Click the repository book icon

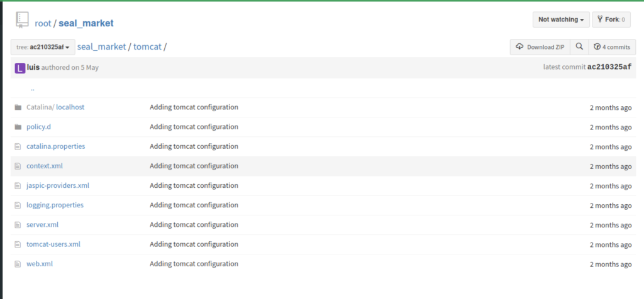[x=22, y=21]
